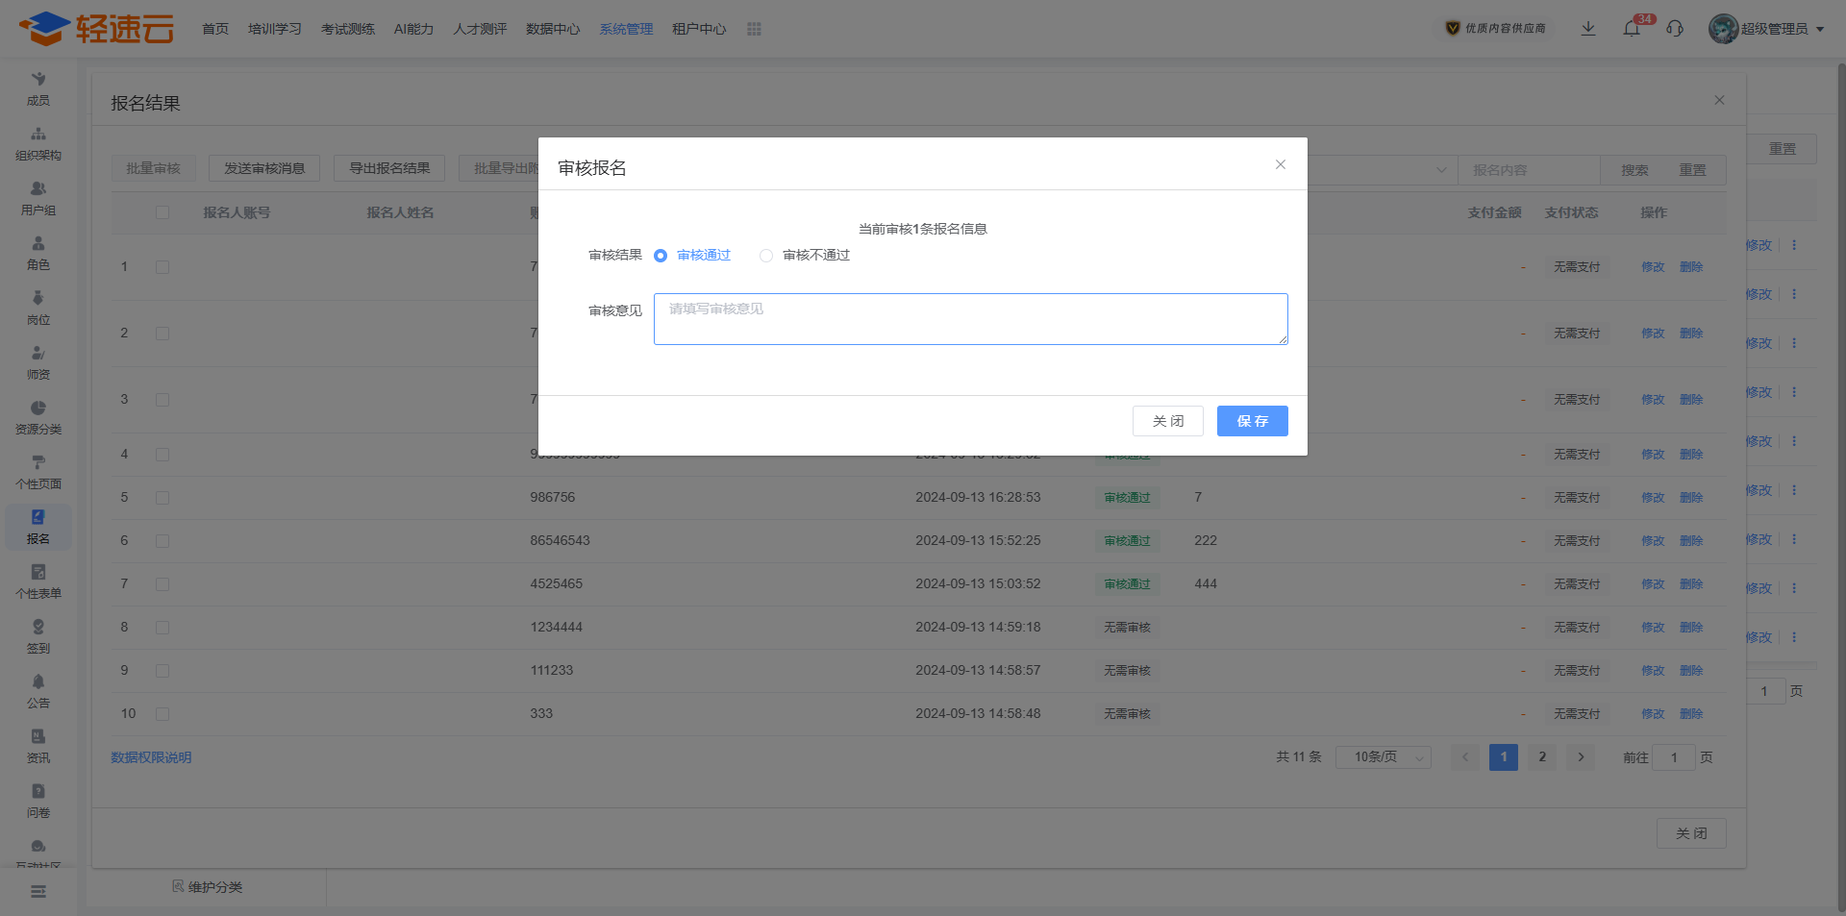
Task: Open the 系统管理 top menu
Action: [626, 29]
